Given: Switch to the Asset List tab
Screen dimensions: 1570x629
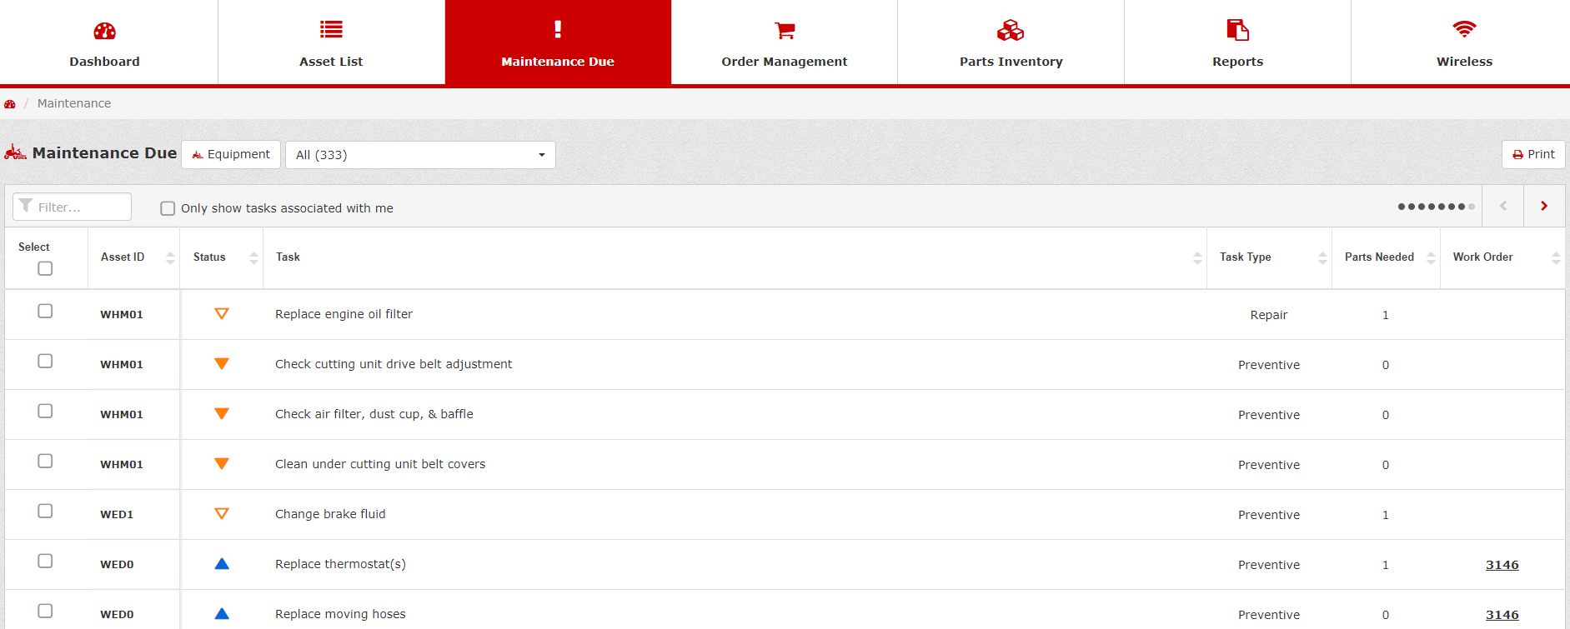Looking at the screenshot, I should (x=331, y=43).
